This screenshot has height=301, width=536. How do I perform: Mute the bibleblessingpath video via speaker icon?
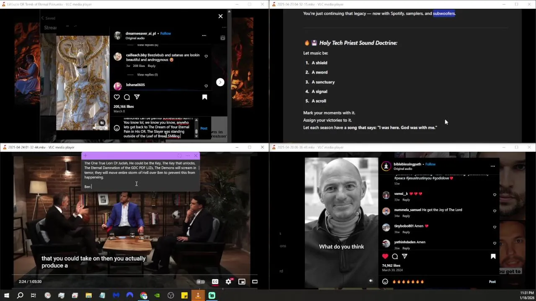pyautogui.click(x=371, y=281)
